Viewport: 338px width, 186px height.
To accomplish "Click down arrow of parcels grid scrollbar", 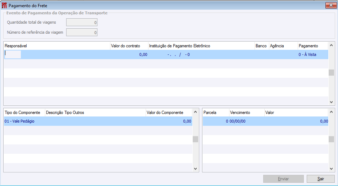I will tap(331, 169).
